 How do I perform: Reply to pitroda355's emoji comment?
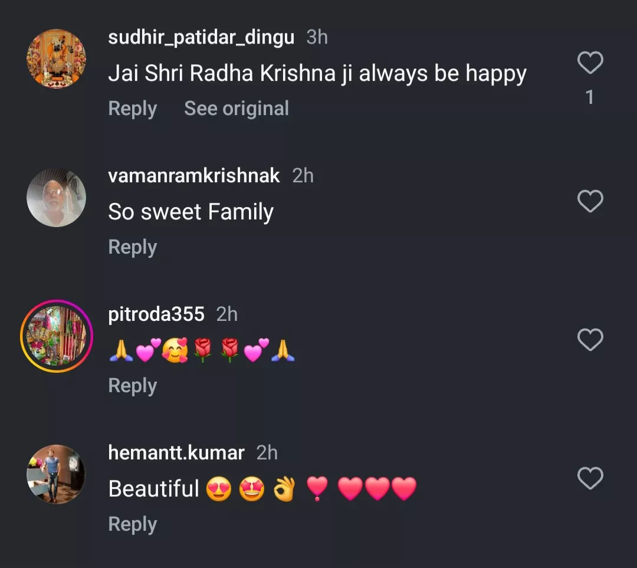click(x=132, y=386)
